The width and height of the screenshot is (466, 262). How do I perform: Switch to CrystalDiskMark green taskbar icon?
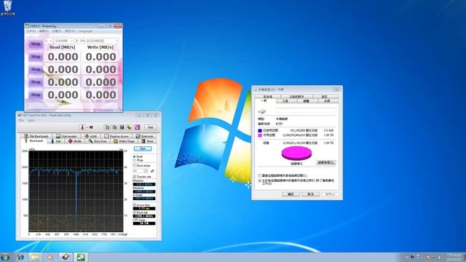pos(81,257)
